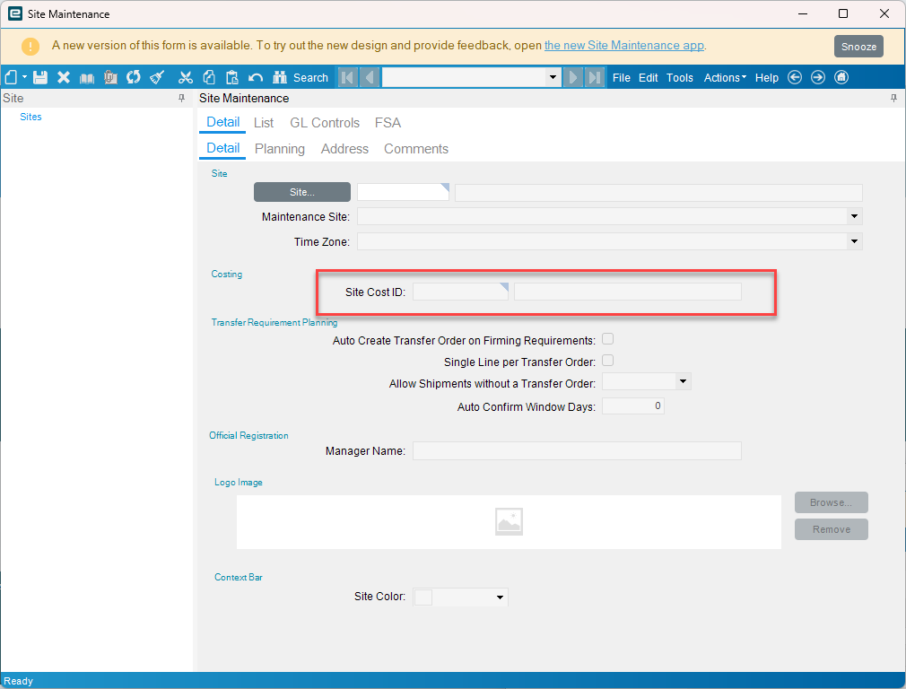Click the Site Cost ID description field
Image resolution: width=906 pixels, height=689 pixels.
(x=628, y=292)
